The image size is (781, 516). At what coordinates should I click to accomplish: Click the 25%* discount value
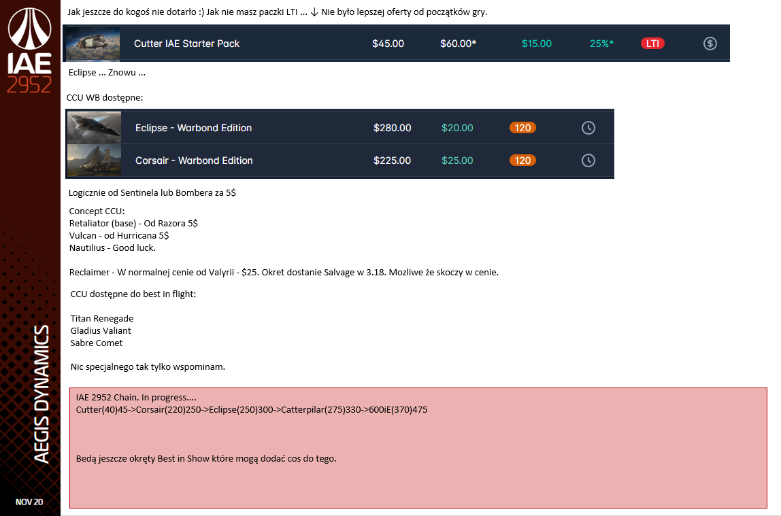click(x=601, y=44)
